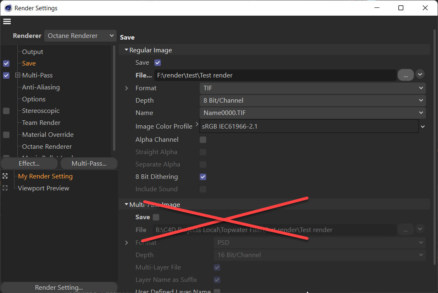The image size is (438, 293).
Task: Click the Regular Image file path field
Action: pyautogui.click(x=275, y=75)
